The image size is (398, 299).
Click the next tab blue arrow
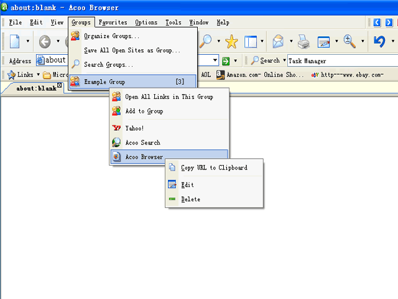point(389,22)
